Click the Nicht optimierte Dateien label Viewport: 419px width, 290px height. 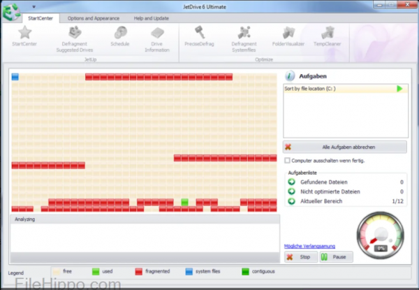[x=330, y=191]
